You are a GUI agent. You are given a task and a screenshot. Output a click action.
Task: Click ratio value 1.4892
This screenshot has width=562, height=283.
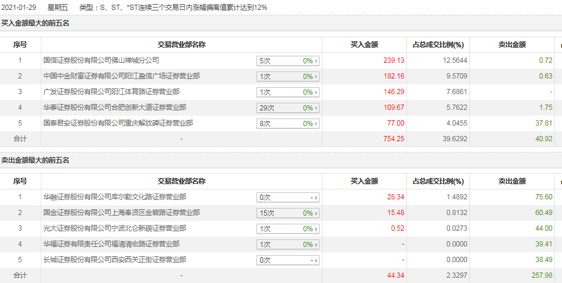point(456,197)
